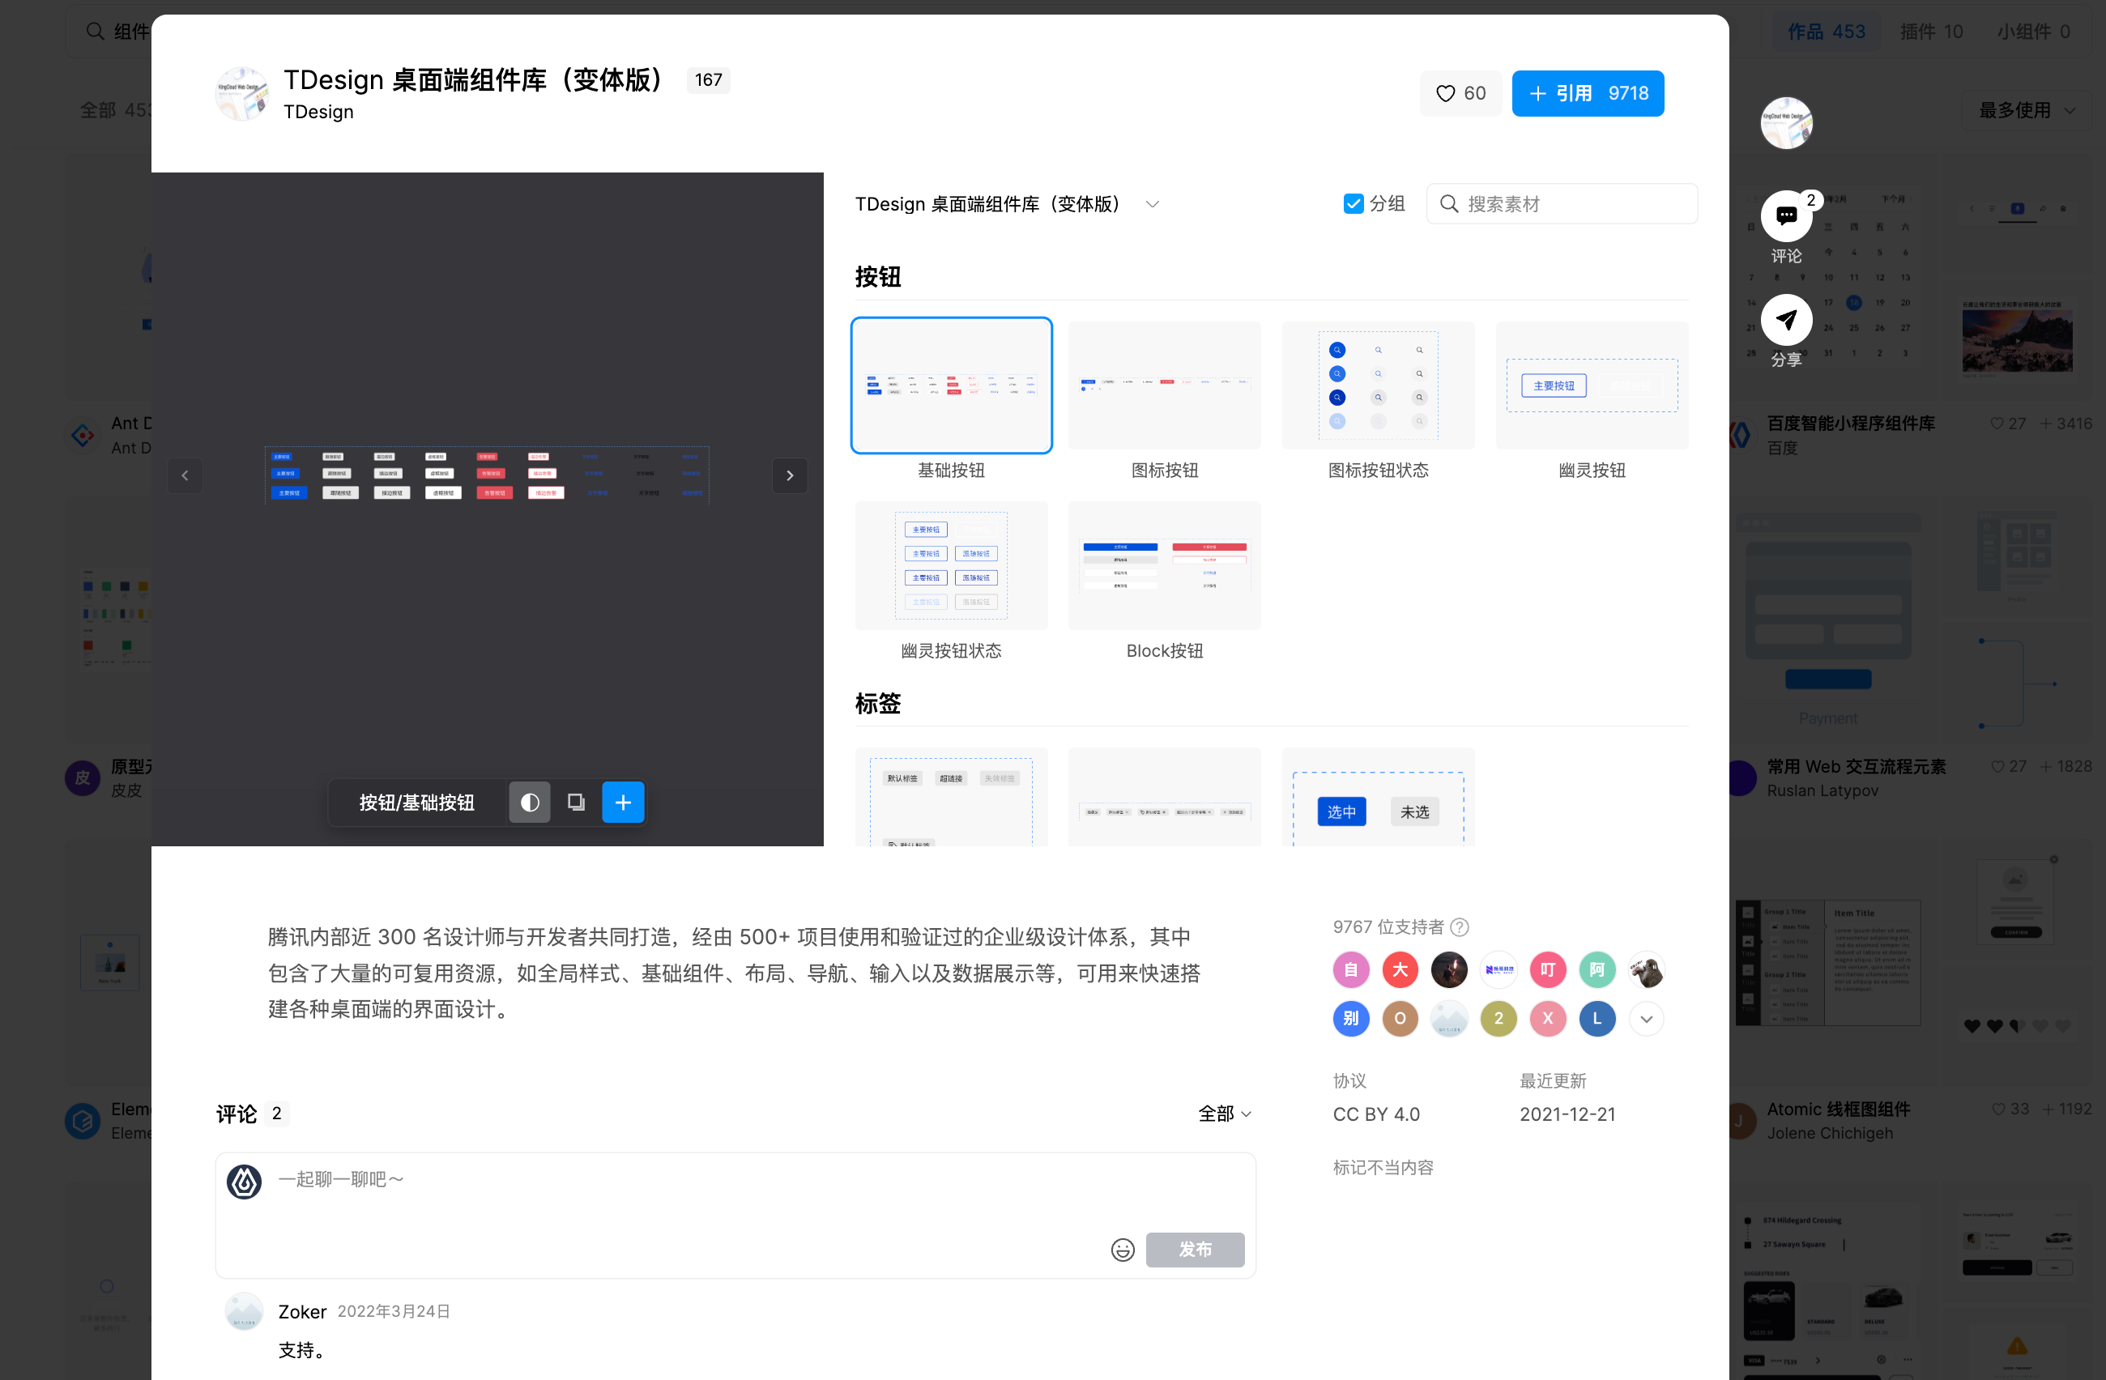Click the help icon next to 9767 位支持者
The image size is (2106, 1380).
[x=1460, y=927]
